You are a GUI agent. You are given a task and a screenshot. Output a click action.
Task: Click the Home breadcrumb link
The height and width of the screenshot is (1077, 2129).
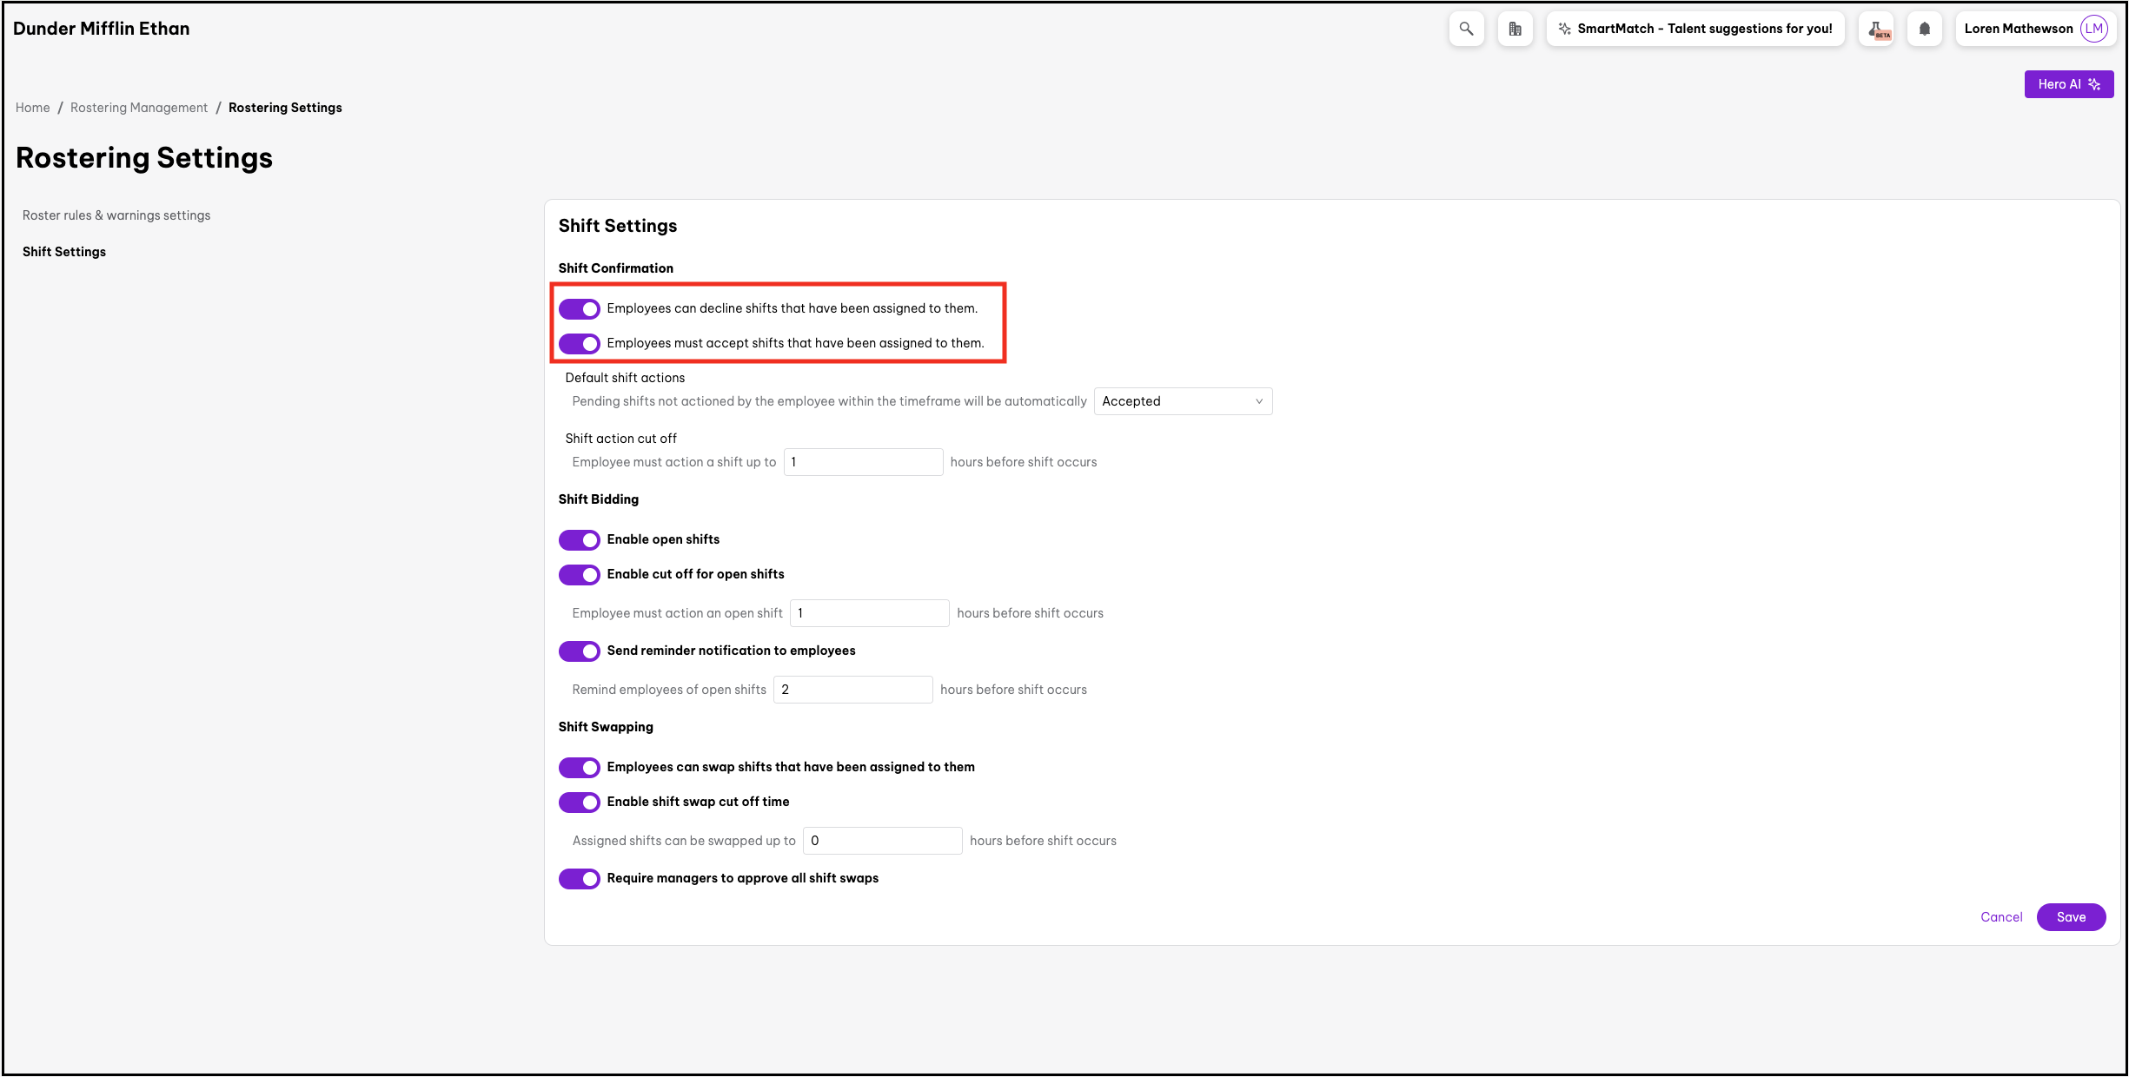[x=33, y=108]
